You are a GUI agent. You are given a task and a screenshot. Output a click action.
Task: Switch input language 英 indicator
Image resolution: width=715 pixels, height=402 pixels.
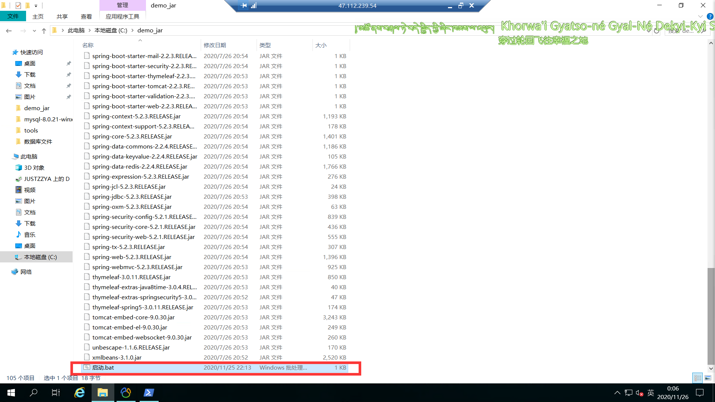pyautogui.click(x=651, y=393)
